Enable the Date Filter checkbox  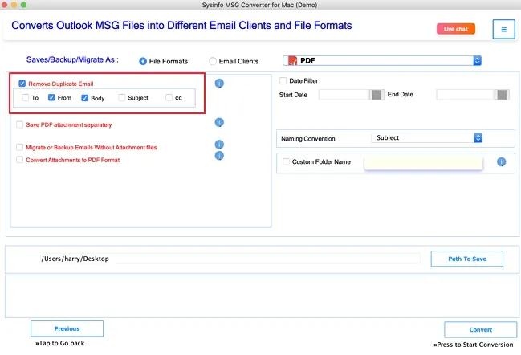coord(283,80)
